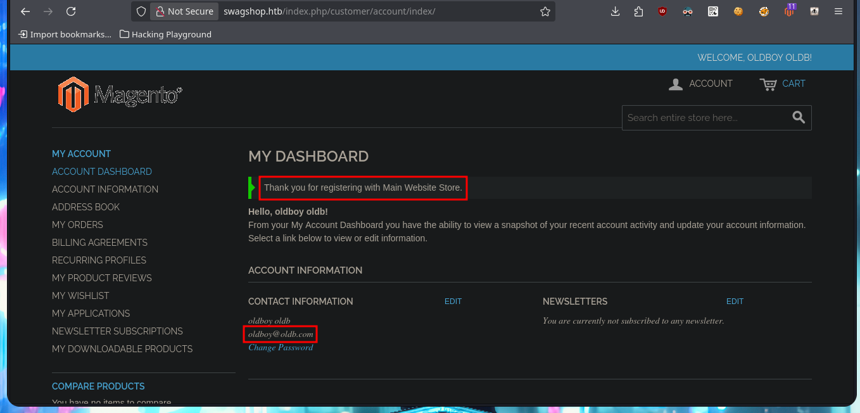Click the newsletter not-subscribed message
This screenshot has width=860, height=413.
coord(633,321)
